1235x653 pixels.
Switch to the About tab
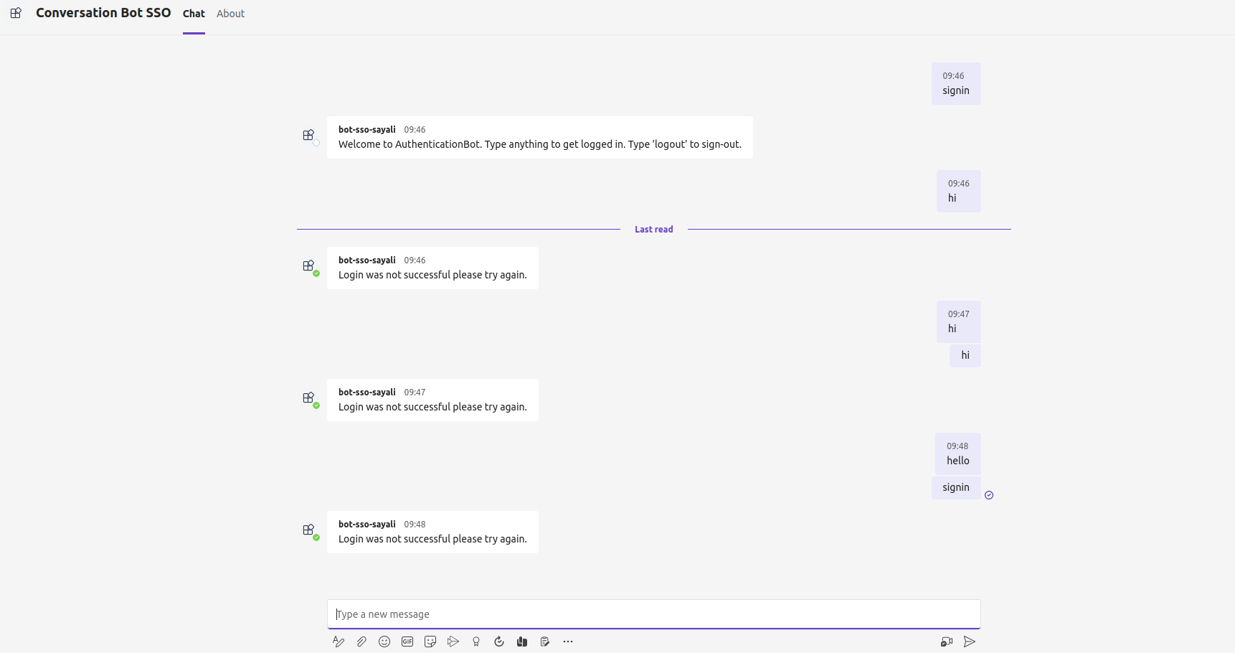(x=230, y=13)
